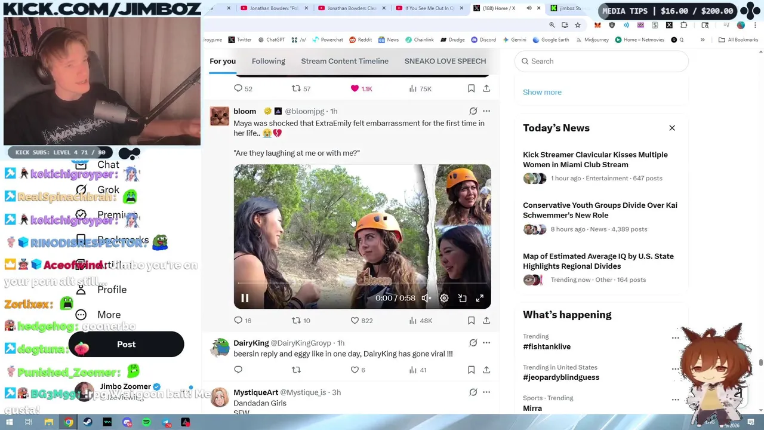Open Stream Content Timeline tab
Screen dimensions: 764x430
[344, 61]
